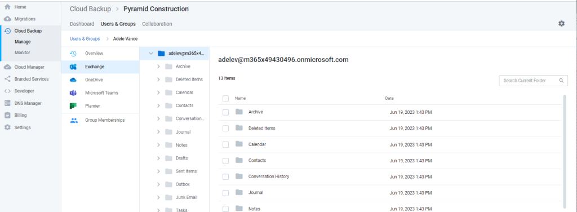
Task: Open Group Memberships people icon
Action: [x=74, y=120]
